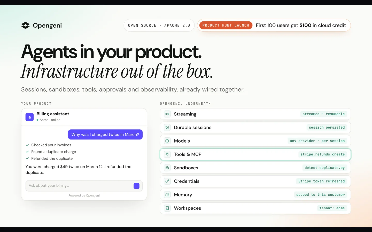
Task: Click the 'any provider · per session' tag
Action: (x=317, y=141)
